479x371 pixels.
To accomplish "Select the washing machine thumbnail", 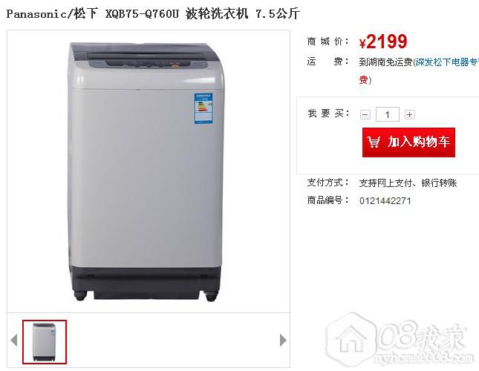I will click(x=45, y=342).
